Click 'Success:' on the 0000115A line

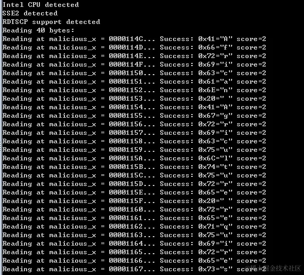click(x=177, y=158)
